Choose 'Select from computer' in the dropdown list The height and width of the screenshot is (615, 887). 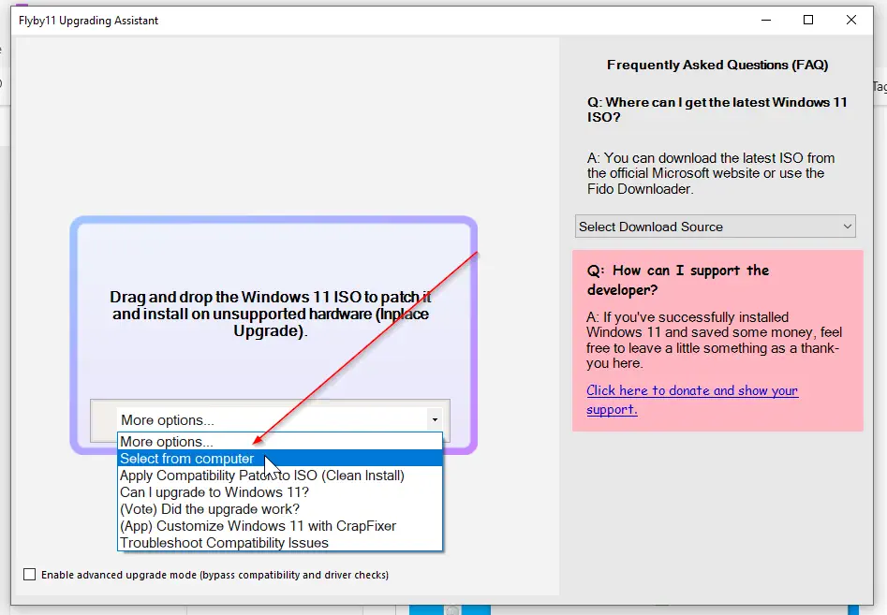point(280,459)
